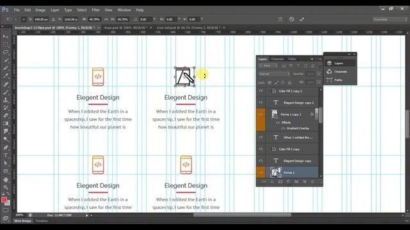Collapse effects arrow on Forma 1 copy 2
Screen dimensions: 410x230
[x=316, y=114]
